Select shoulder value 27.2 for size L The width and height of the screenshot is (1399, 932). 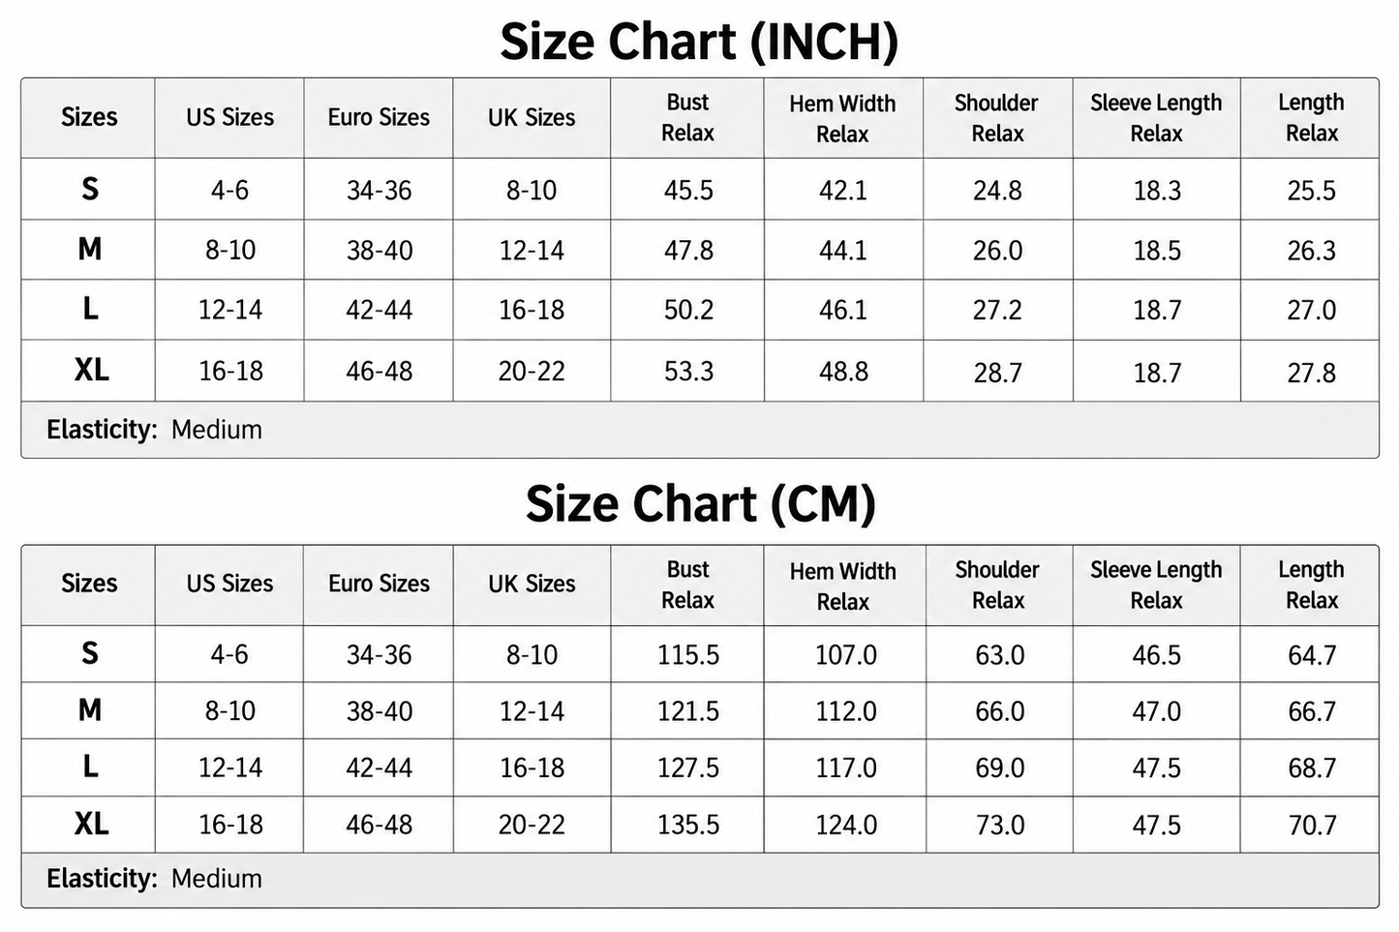(x=997, y=311)
